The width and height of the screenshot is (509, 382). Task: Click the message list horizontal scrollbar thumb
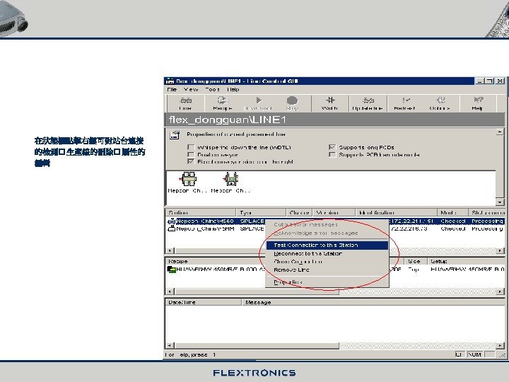pyautogui.click(x=257, y=346)
